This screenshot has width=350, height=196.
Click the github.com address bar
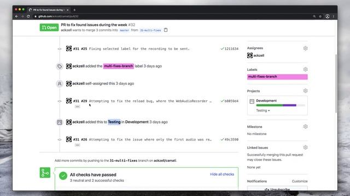pyautogui.click(x=172, y=16)
